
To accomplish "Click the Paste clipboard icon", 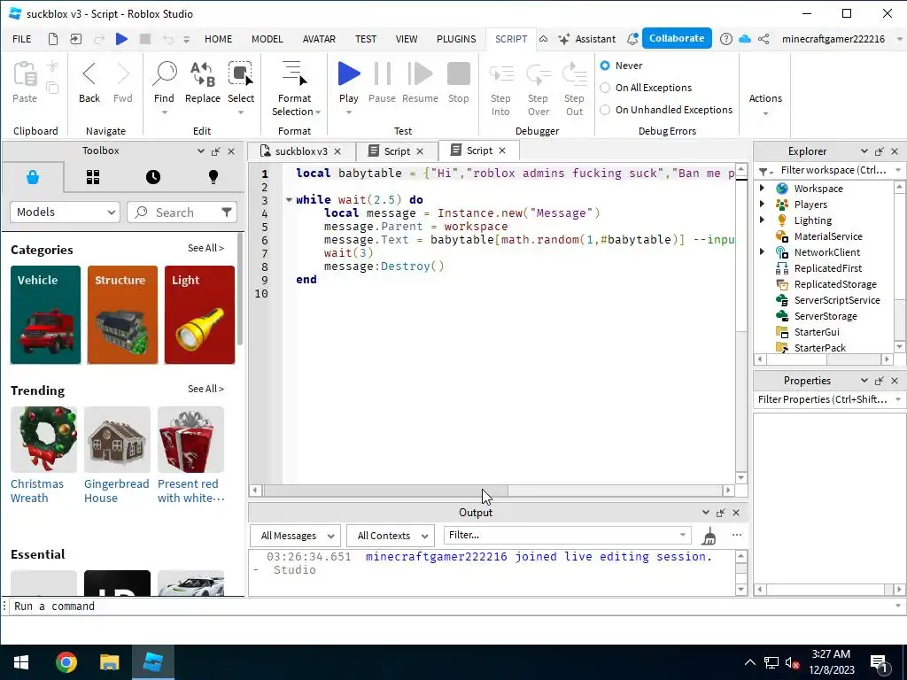I will click(25, 74).
